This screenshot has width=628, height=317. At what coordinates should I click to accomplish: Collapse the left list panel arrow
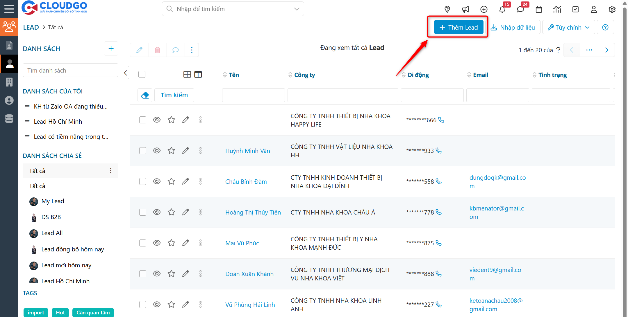tap(126, 73)
